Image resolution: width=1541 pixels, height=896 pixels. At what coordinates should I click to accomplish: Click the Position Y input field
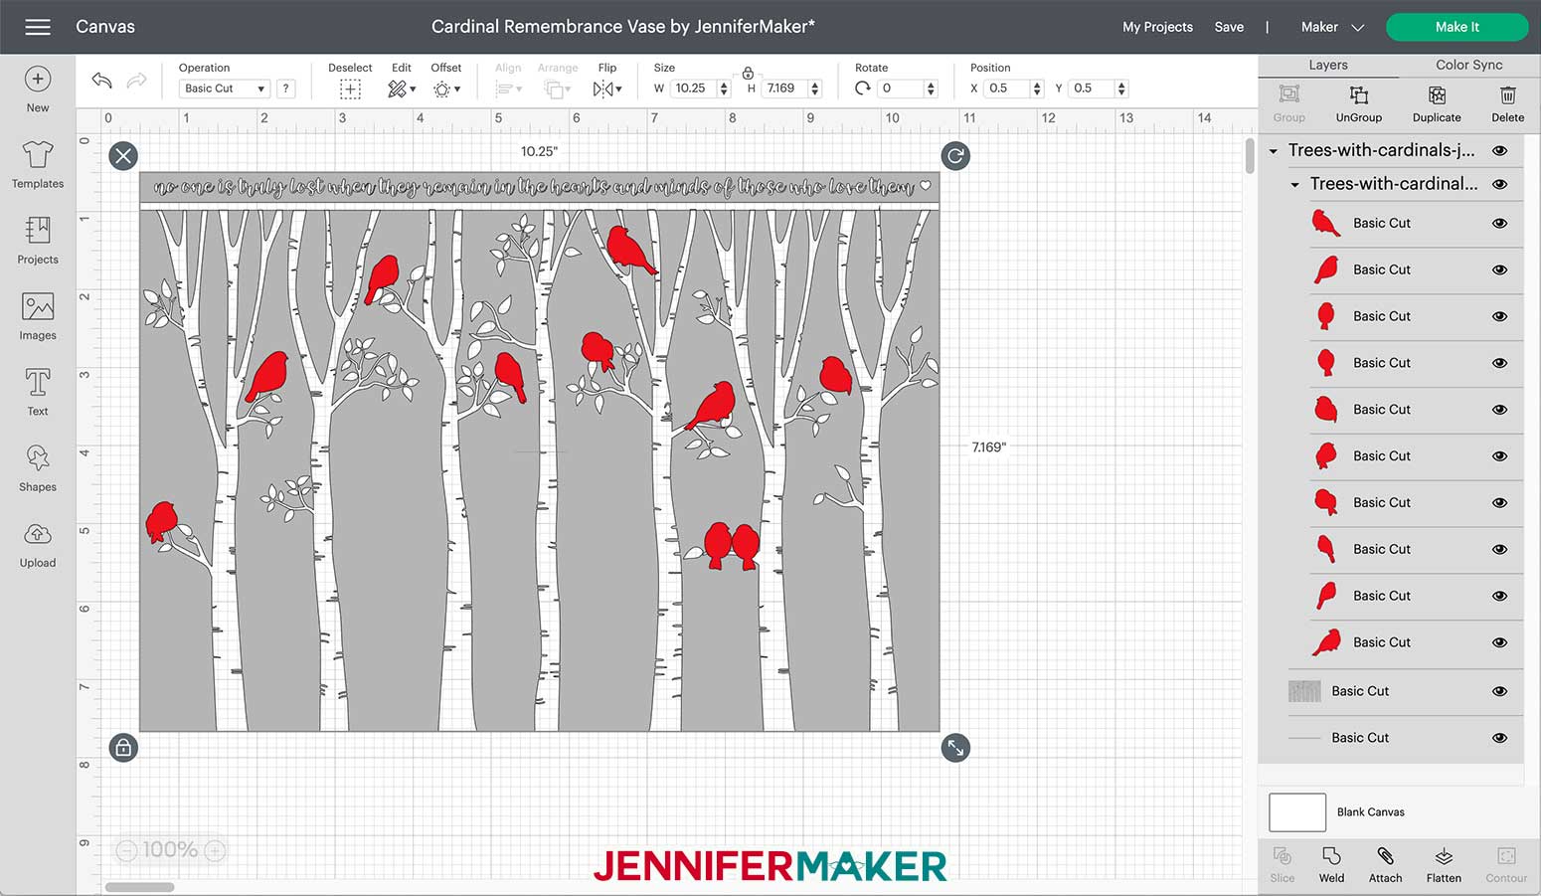tap(1092, 89)
